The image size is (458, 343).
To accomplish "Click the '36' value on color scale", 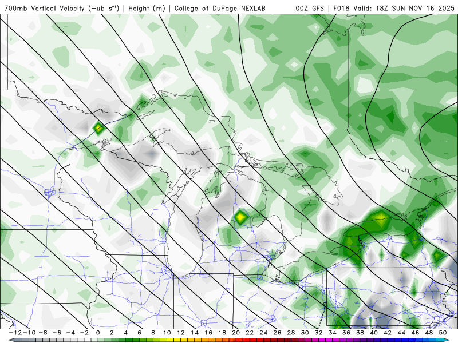I will click(346, 333).
